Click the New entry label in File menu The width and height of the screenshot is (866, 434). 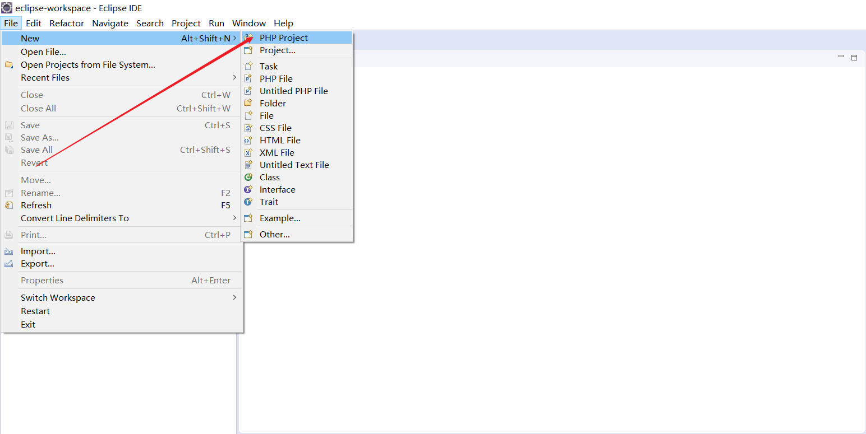(x=30, y=38)
